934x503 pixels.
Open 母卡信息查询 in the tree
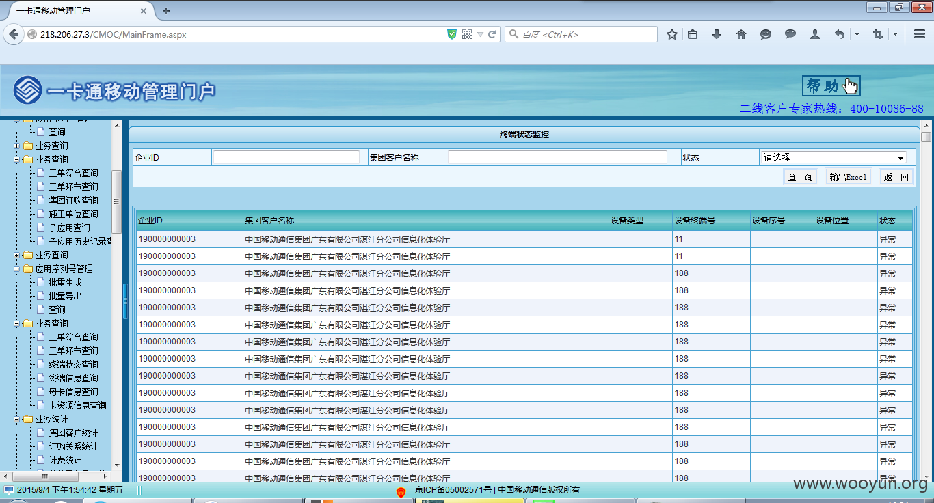(73, 392)
